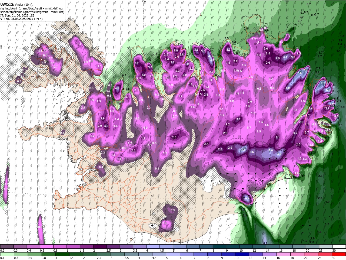
Task: Click the 'slydda/snjókoma' description line
Action: pyautogui.click(x=32, y=12)
